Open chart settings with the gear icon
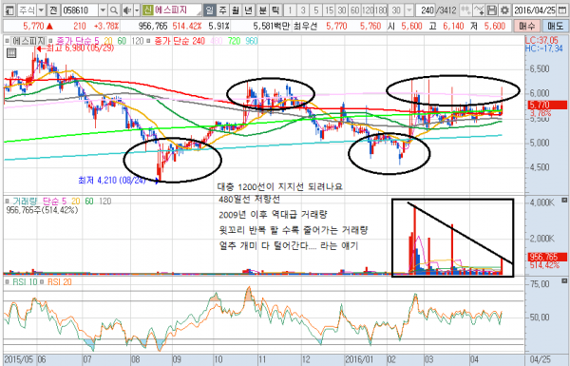Screen dimensions: 570x366 pos(504,10)
